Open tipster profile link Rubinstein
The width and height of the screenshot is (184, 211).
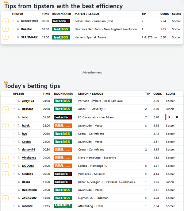[x=29, y=190]
